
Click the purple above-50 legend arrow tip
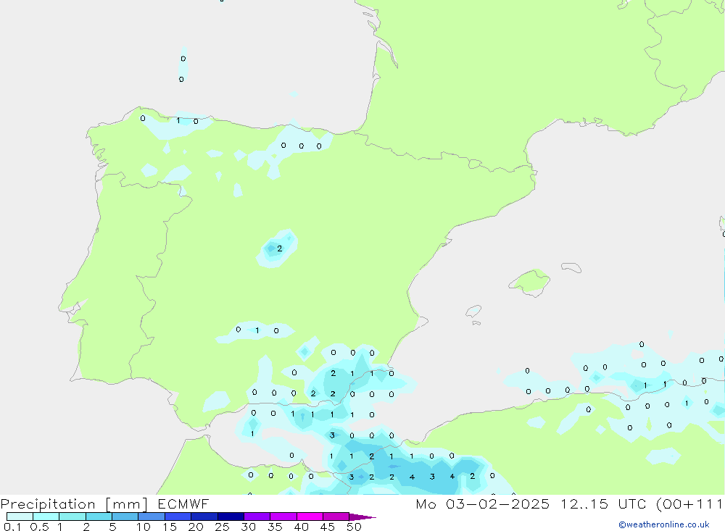pos(362,517)
